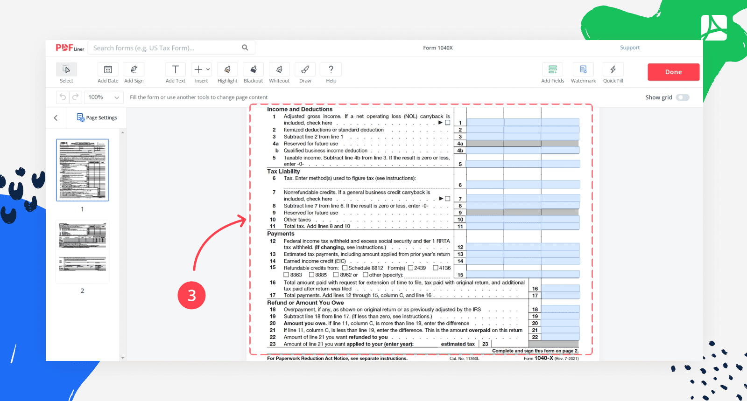747x401 pixels.
Task: Enable the Draw tool
Action: tap(305, 69)
